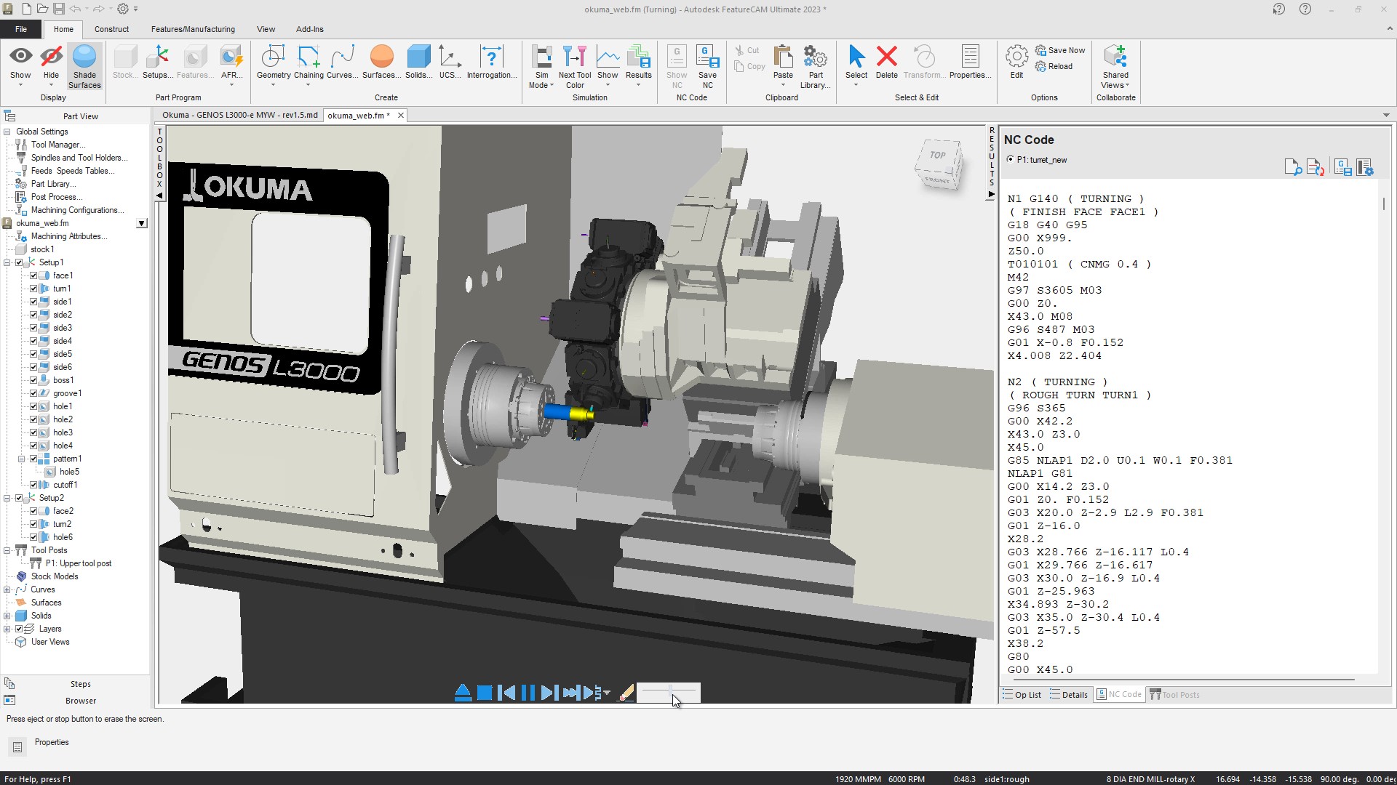Uncheck the face1 feature checkbox
The image size is (1397, 785).
(x=33, y=275)
